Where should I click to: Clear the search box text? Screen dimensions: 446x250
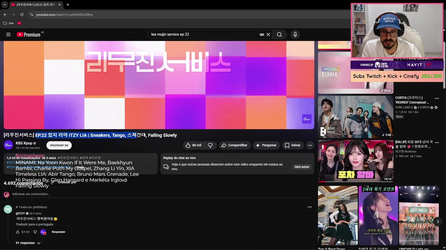[268, 34]
